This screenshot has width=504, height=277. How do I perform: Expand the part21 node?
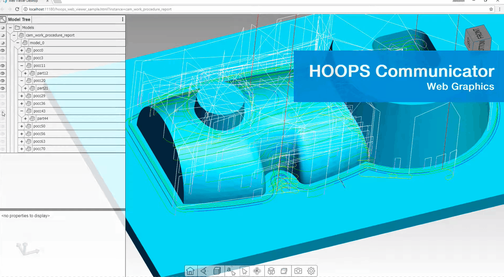click(x=25, y=88)
